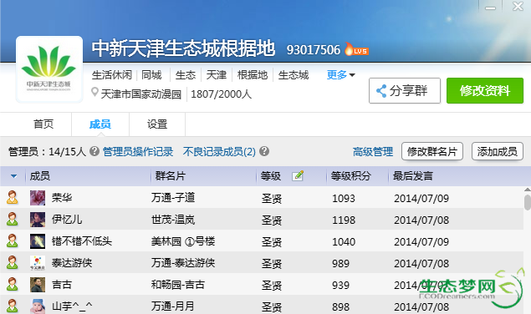Select member name 泰达游侠
Viewport: 531px width, 314px height.
(x=72, y=262)
